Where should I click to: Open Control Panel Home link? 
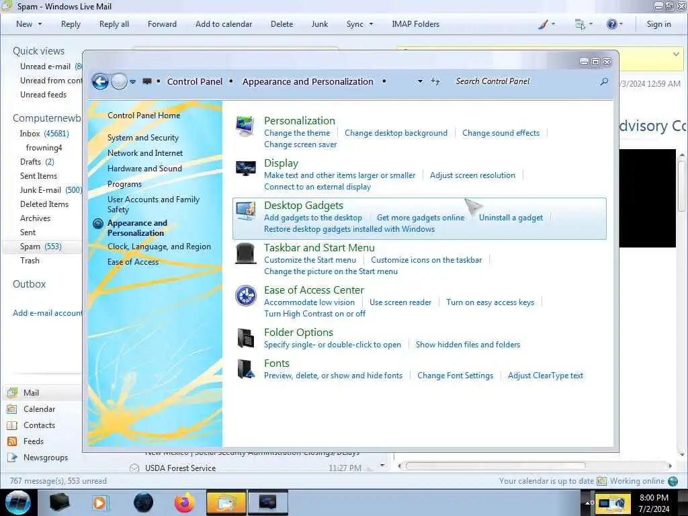(144, 116)
